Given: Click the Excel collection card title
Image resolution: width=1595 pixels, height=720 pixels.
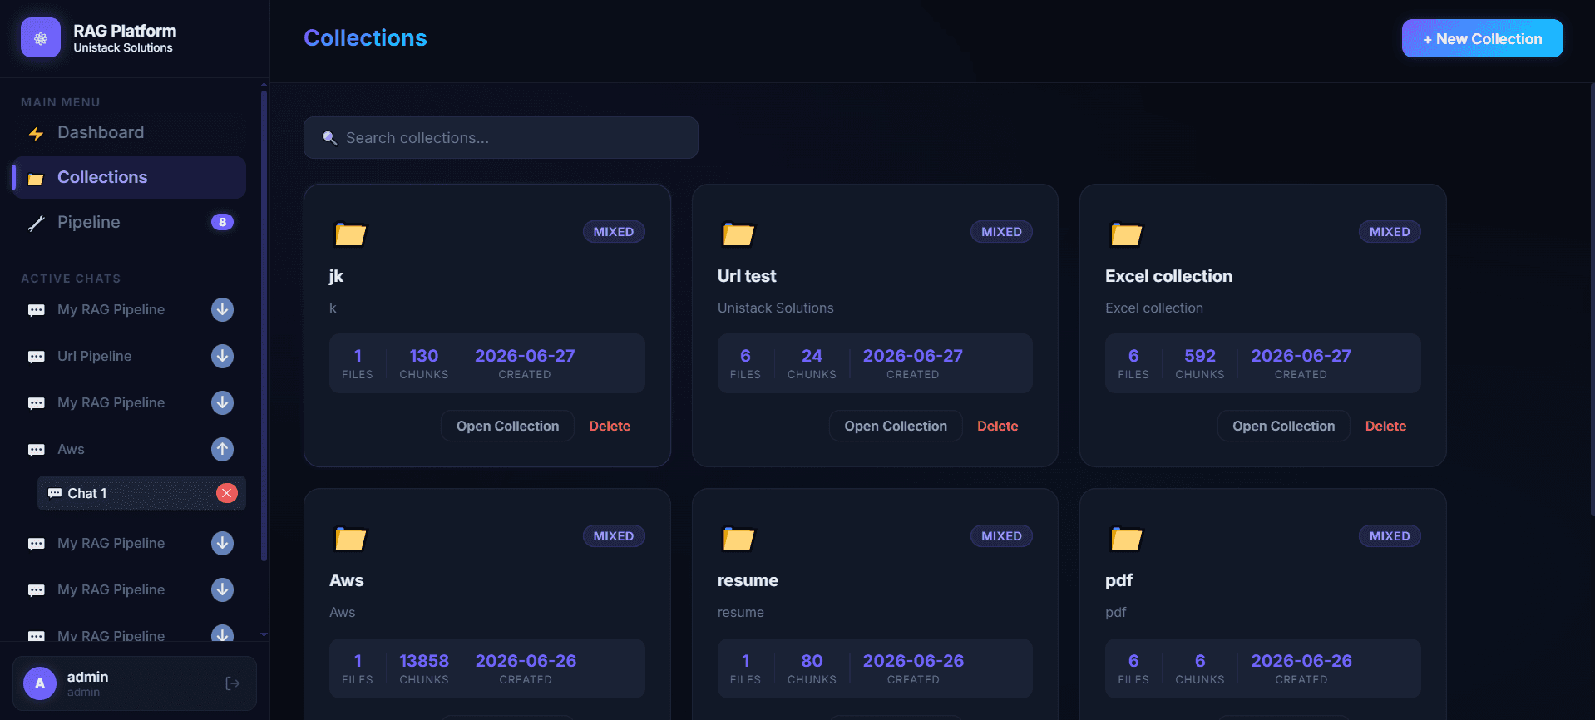Looking at the screenshot, I should [x=1168, y=276].
